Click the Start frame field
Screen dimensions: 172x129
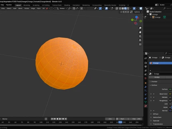(124, 119)
